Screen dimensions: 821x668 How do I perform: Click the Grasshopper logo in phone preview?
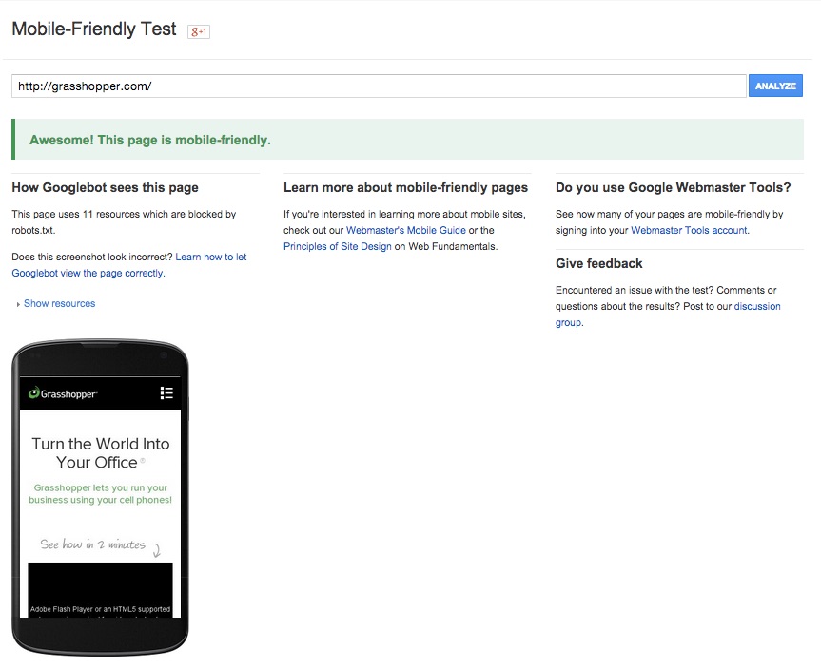coord(63,392)
